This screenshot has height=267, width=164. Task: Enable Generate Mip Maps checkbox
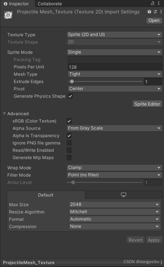[69, 158]
